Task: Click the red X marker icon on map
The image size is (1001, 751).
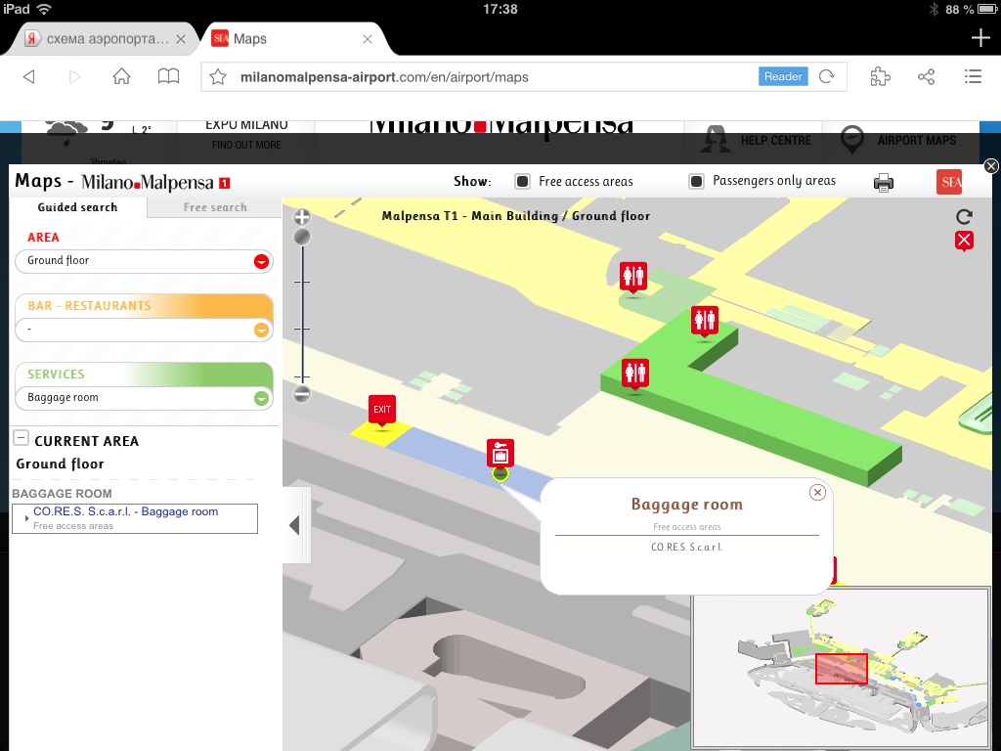Action: coord(964,241)
